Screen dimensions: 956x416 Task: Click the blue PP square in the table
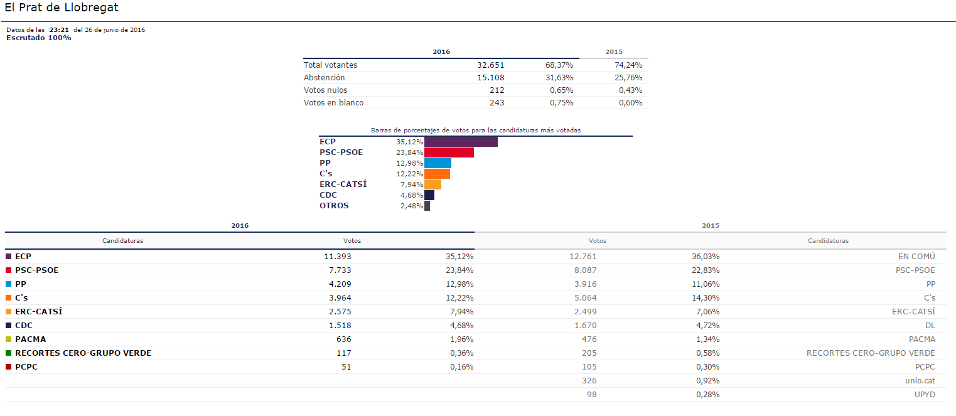[x=9, y=284]
